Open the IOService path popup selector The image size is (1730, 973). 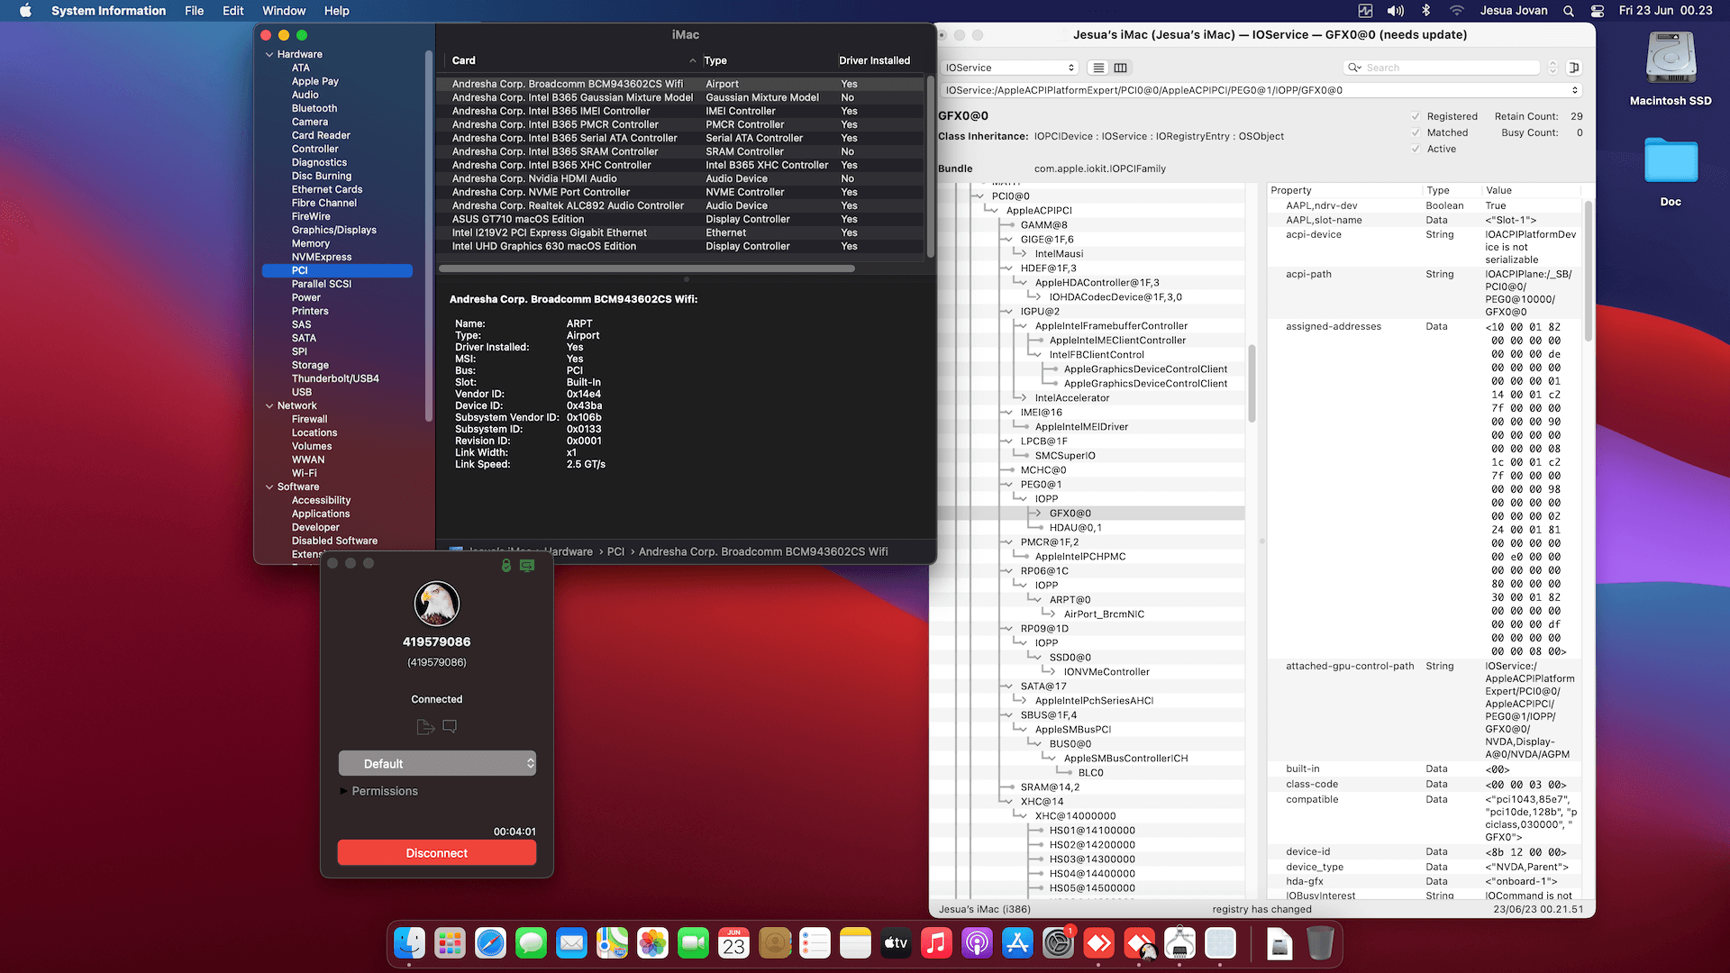point(1261,90)
